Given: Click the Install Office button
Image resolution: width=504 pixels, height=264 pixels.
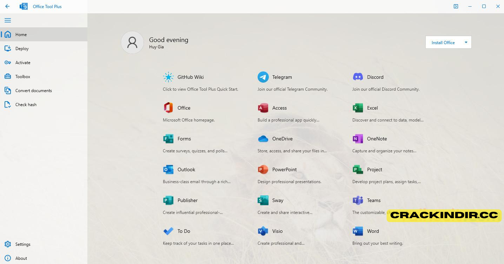Looking at the screenshot, I should click(443, 42).
